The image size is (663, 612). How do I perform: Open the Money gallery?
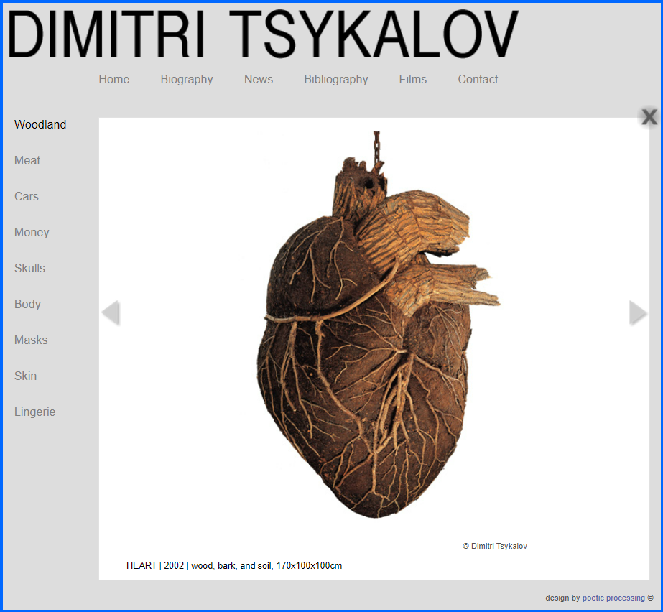[x=32, y=233]
